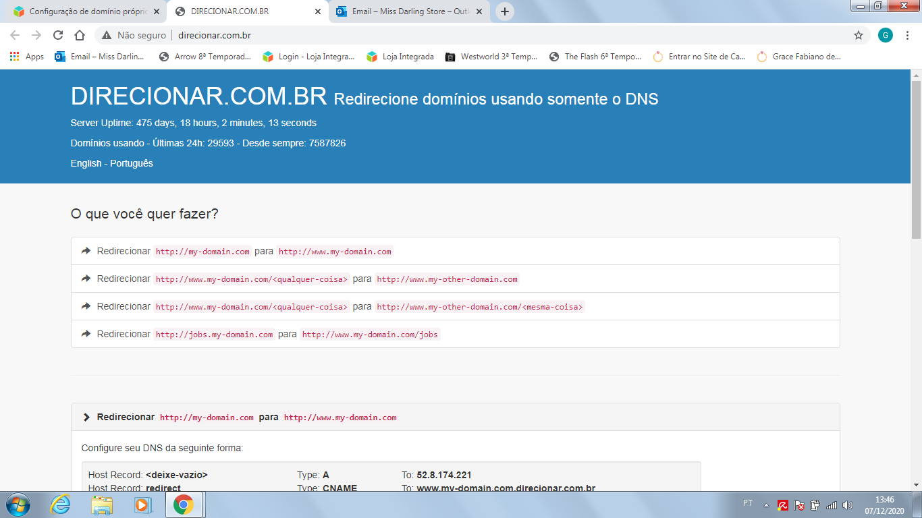
Task: Click the scrollbar down arrow
Action: click(916, 484)
